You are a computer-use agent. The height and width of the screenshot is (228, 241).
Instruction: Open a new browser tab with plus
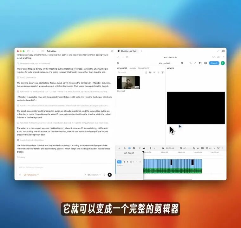click(x=141, y=51)
